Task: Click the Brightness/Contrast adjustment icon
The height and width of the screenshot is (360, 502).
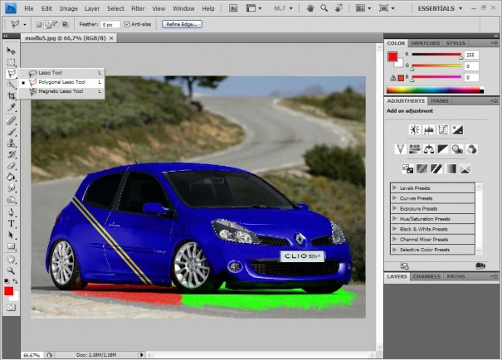Action: click(415, 129)
